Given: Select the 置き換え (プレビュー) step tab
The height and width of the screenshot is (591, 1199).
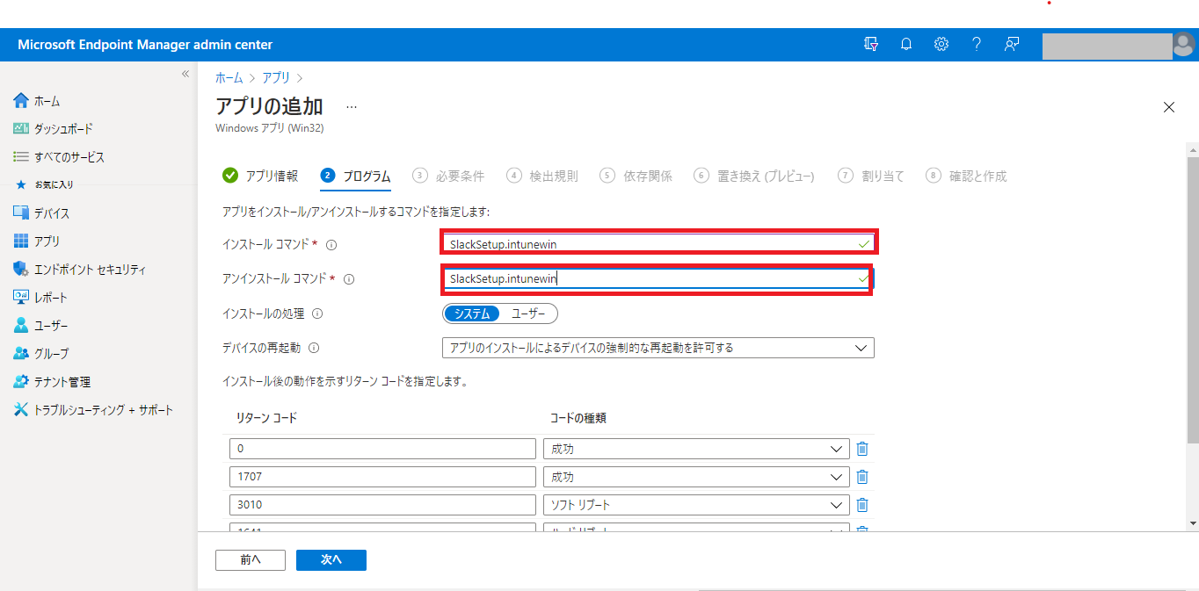Looking at the screenshot, I should [754, 176].
